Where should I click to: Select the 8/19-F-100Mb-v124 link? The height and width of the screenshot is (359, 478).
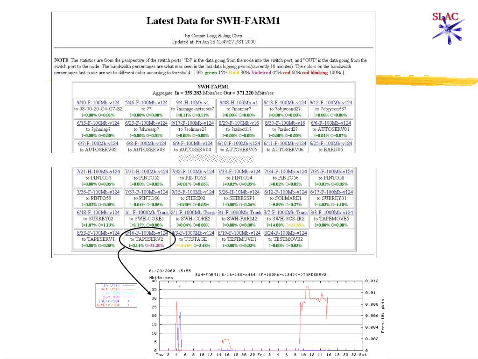239,233
